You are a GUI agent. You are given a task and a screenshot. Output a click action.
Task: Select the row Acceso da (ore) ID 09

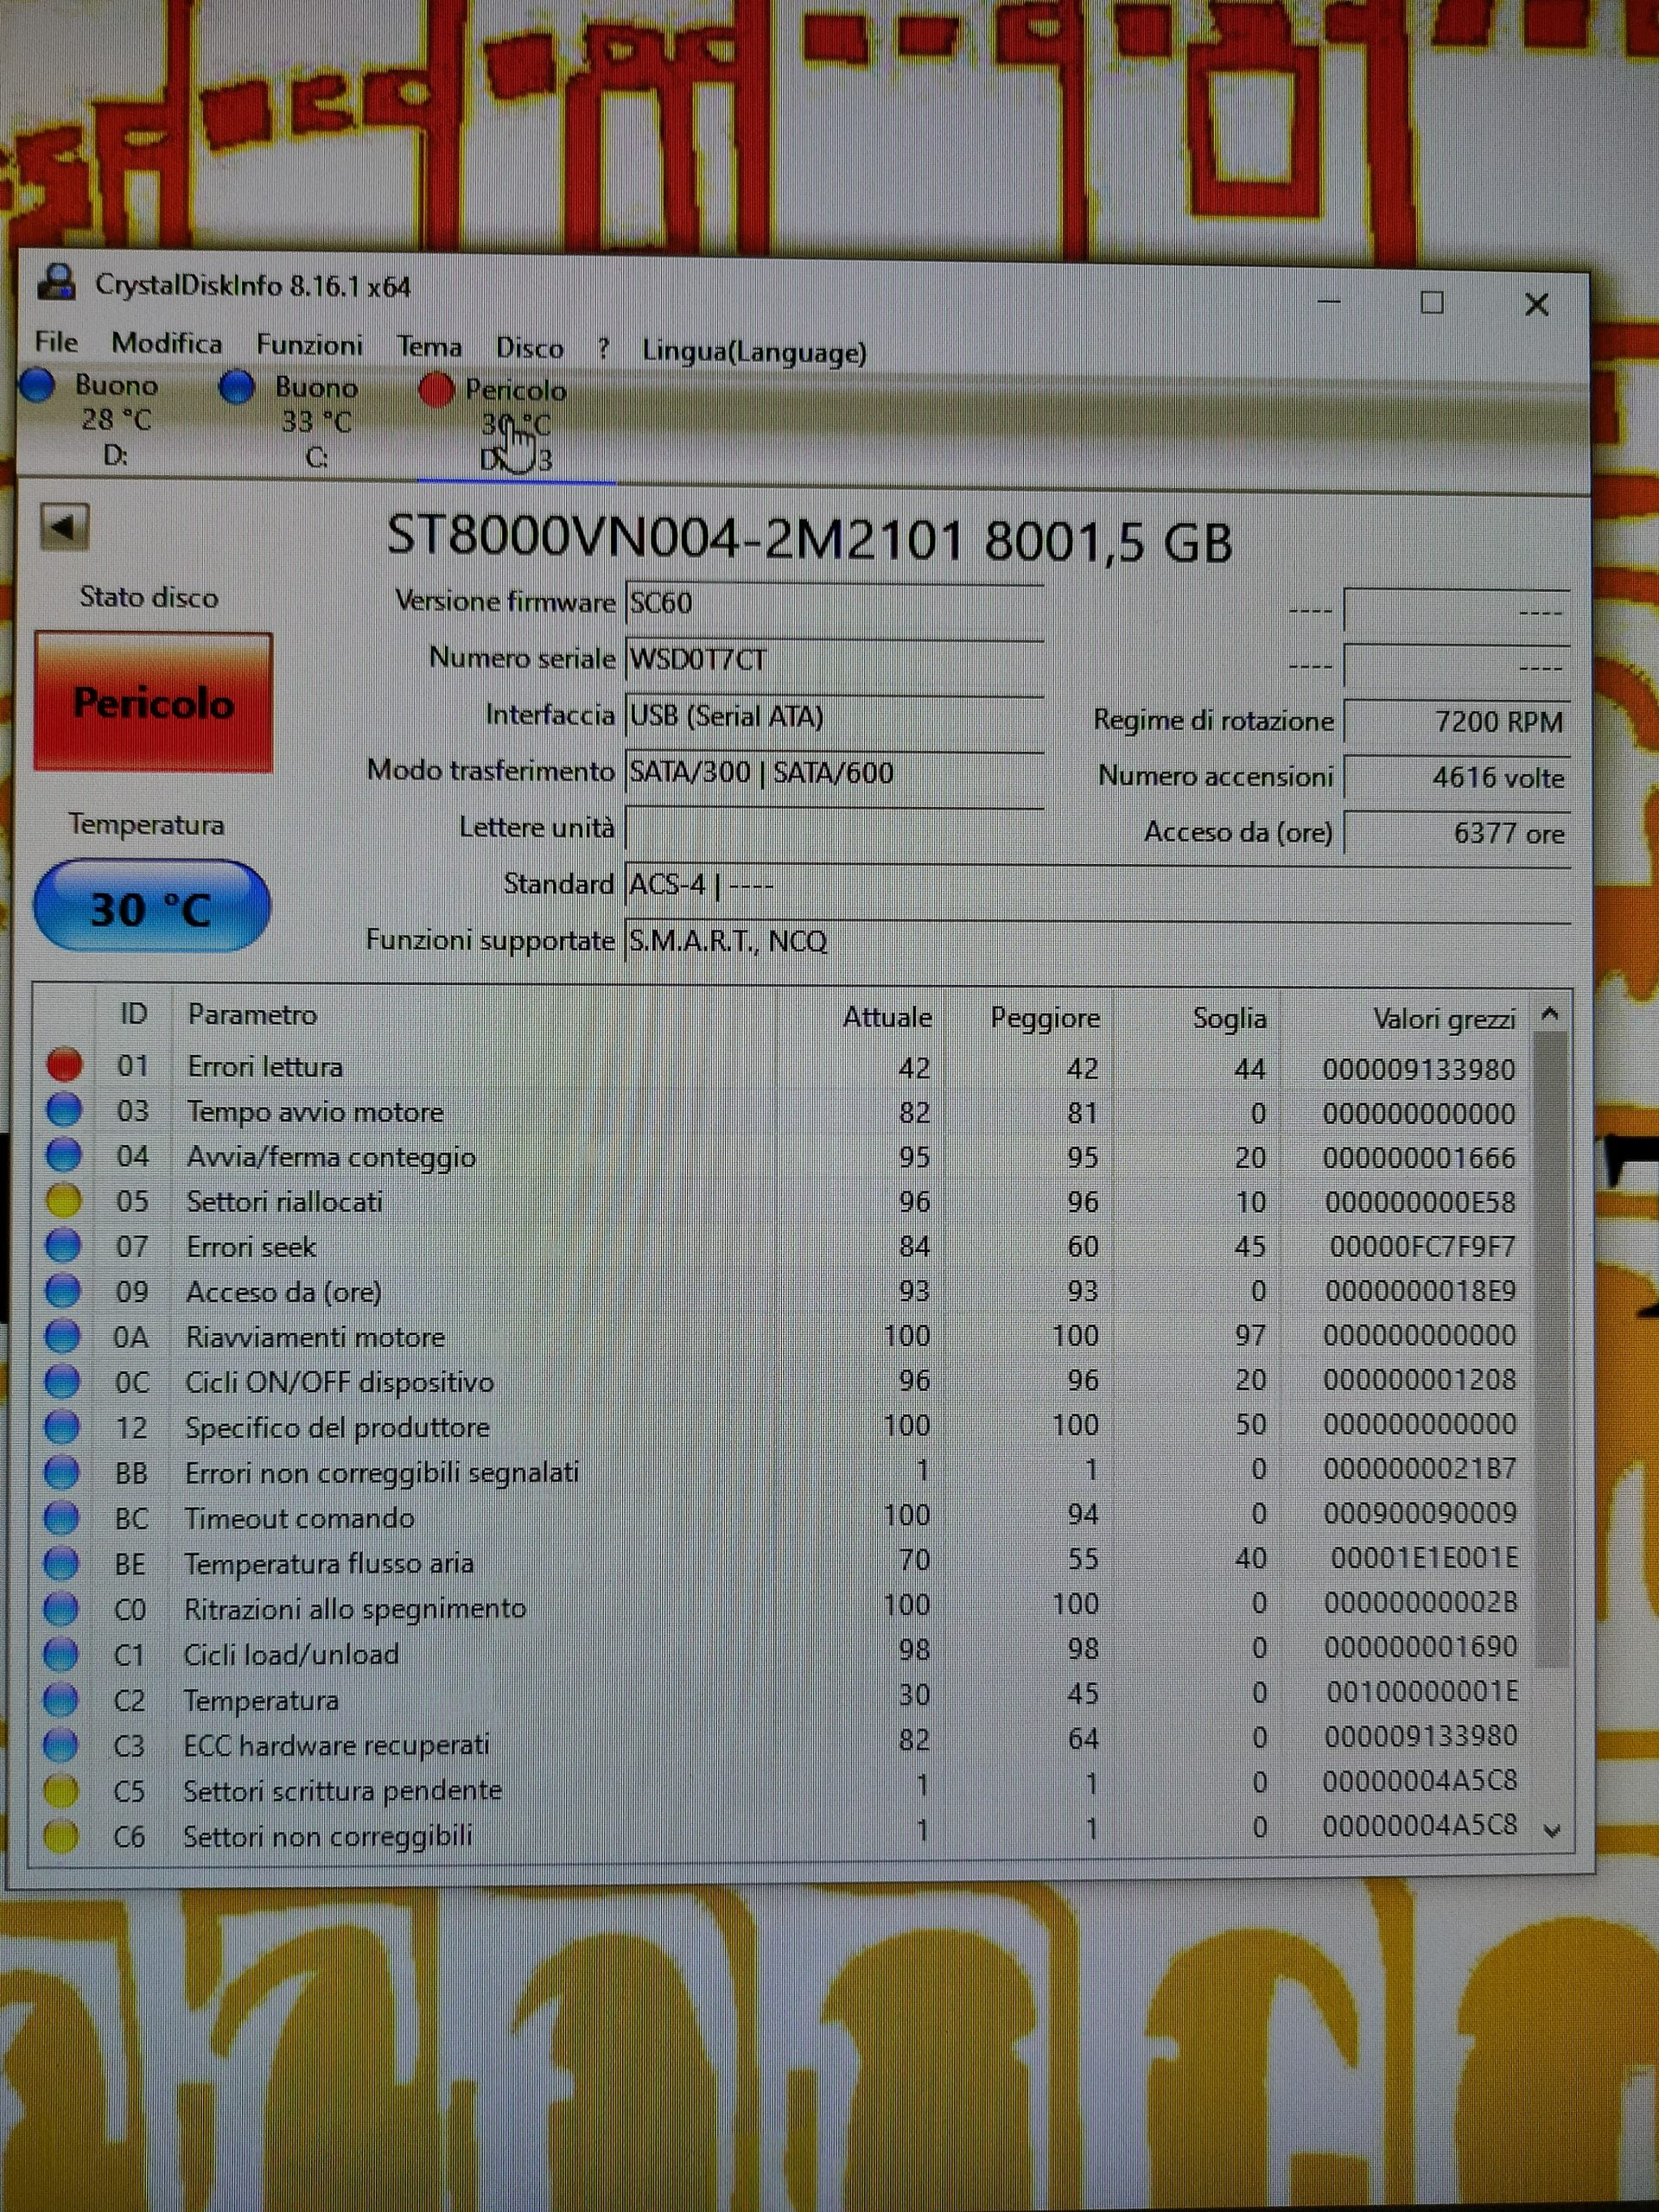pyautogui.click(x=783, y=1291)
